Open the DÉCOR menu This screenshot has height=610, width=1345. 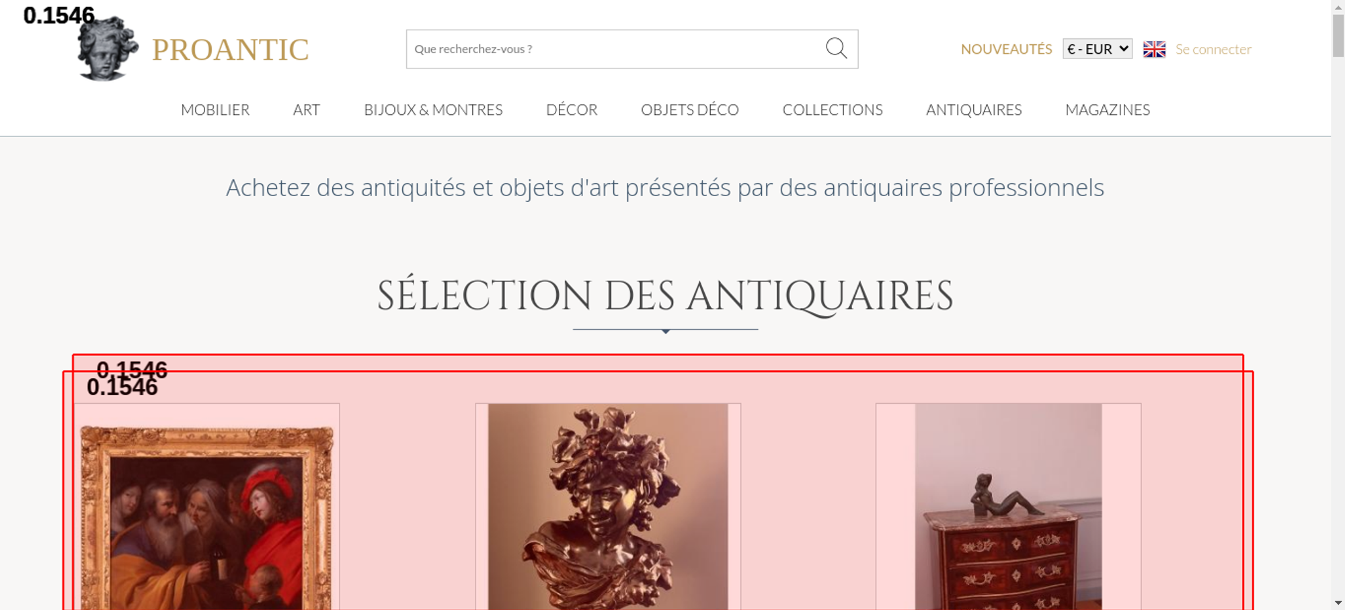(x=572, y=110)
